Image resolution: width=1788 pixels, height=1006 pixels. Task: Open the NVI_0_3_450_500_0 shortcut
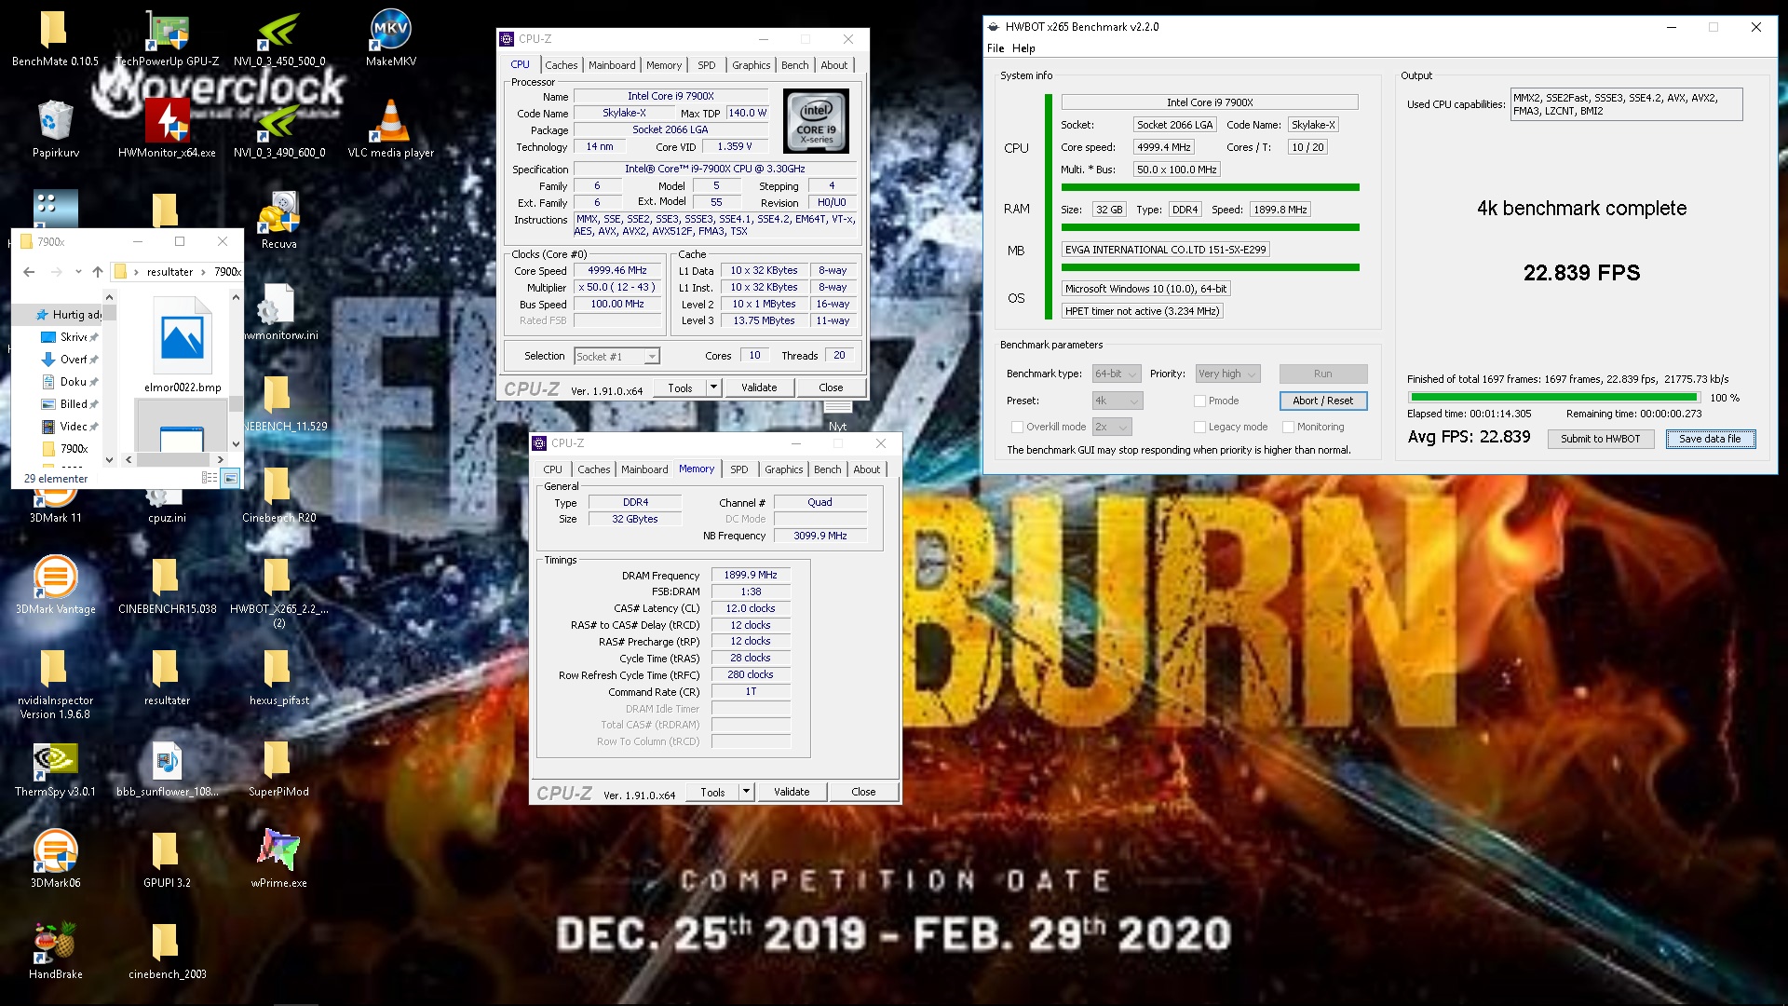pos(278,37)
